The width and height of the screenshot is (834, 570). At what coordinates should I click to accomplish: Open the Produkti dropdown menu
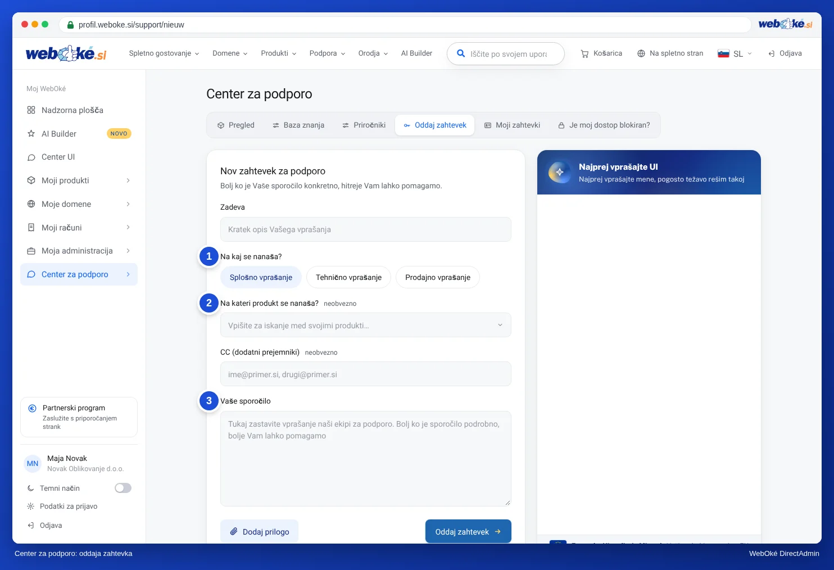[x=279, y=53]
